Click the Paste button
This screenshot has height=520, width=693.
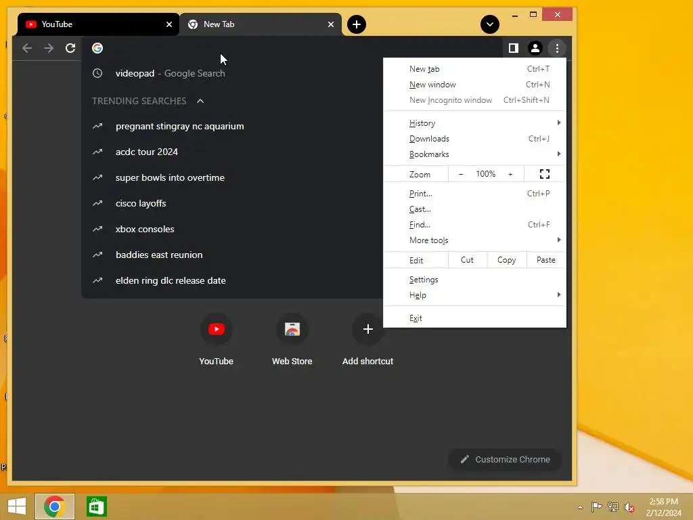pyautogui.click(x=546, y=260)
